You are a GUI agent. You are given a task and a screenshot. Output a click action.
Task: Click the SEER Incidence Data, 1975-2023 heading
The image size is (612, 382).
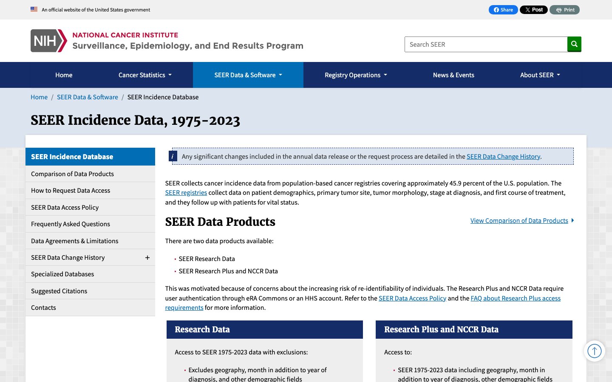135,120
